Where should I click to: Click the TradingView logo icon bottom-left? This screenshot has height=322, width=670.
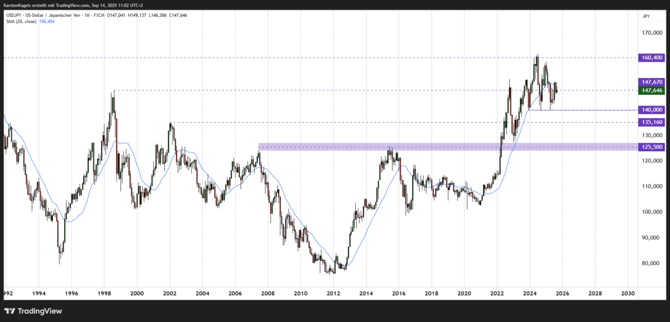tap(10, 311)
